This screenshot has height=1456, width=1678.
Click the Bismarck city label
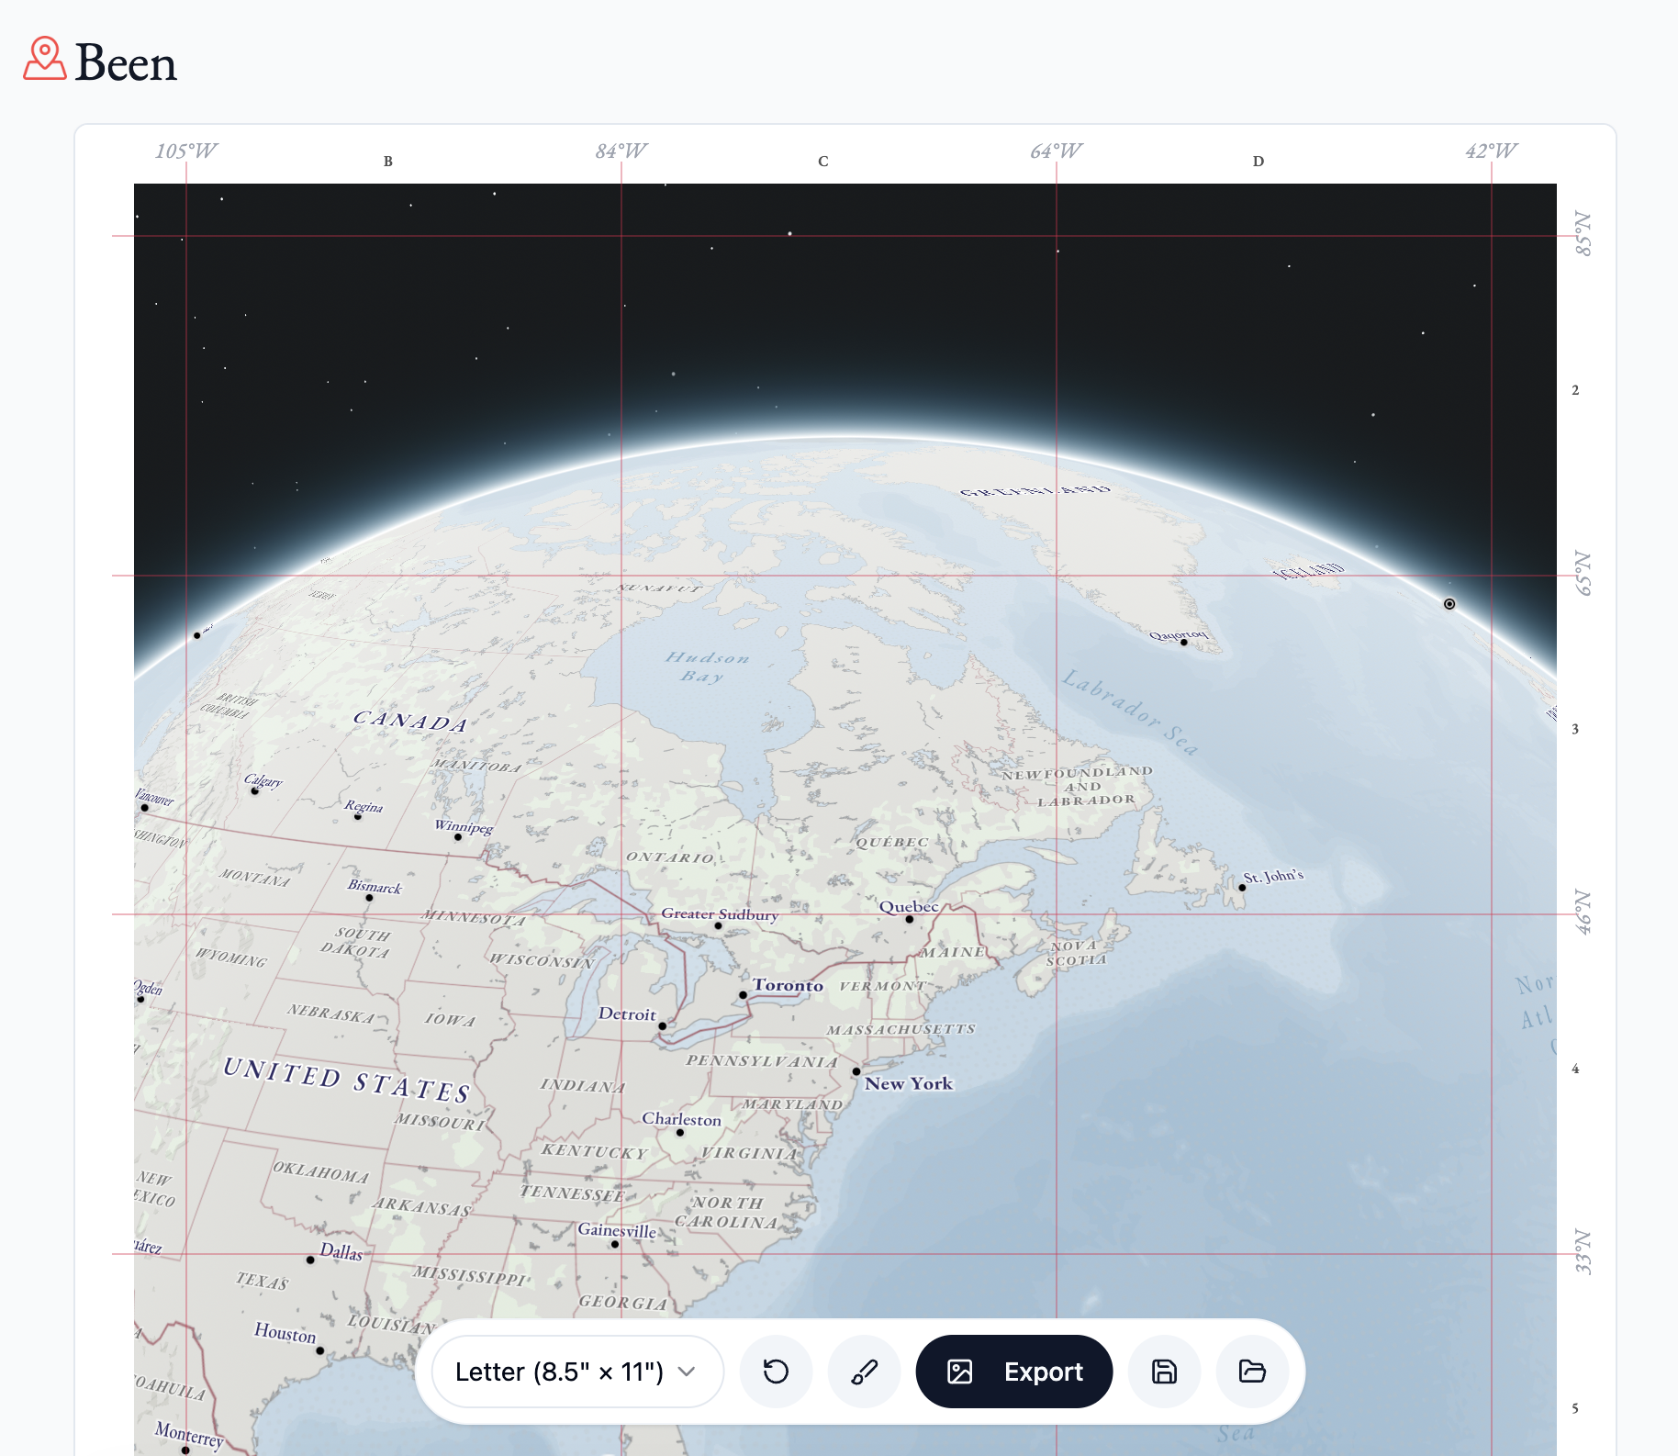[375, 886]
